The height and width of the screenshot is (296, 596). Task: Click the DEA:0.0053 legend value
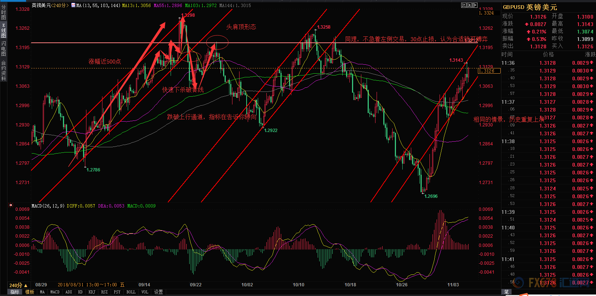pos(111,206)
